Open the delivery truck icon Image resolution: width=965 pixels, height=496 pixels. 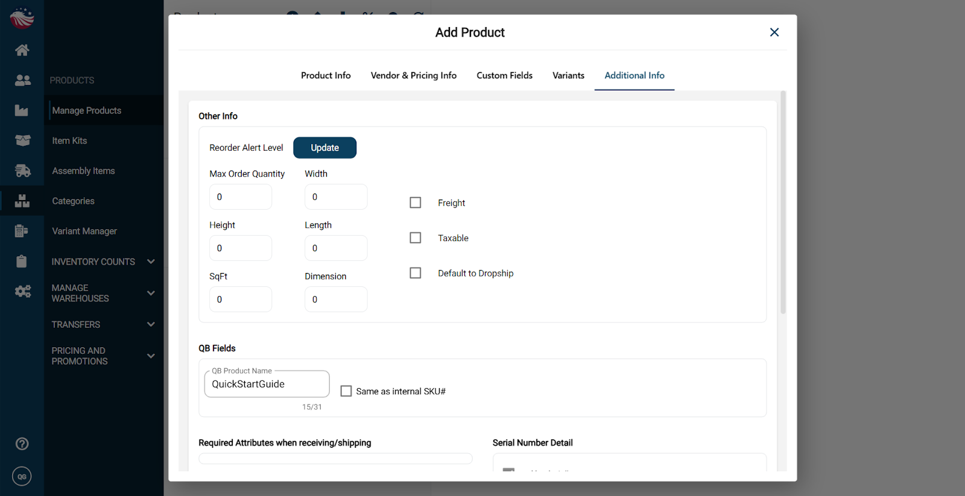point(22,171)
